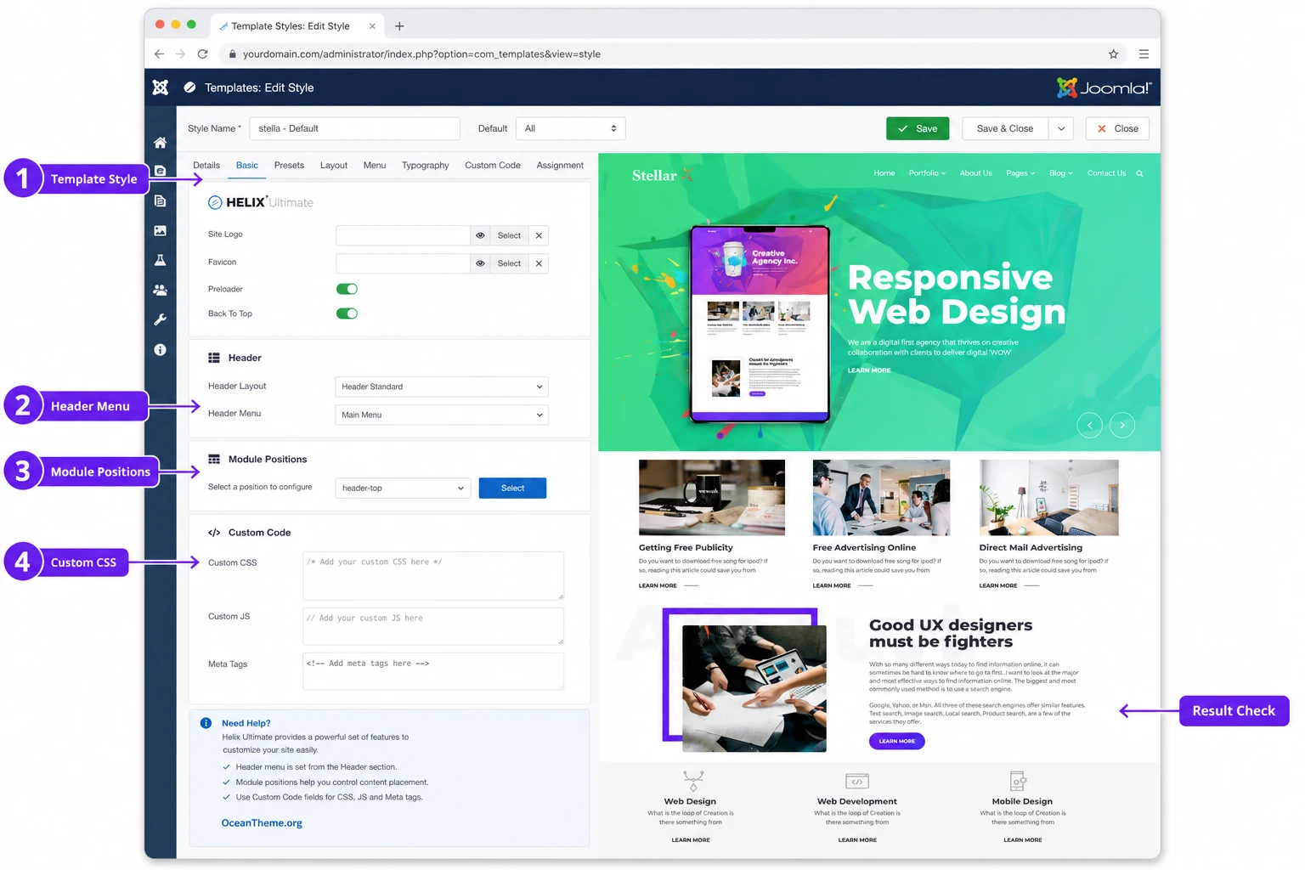Click the search icon in Stellar preview
1305x870 pixels.
tap(1139, 173)
